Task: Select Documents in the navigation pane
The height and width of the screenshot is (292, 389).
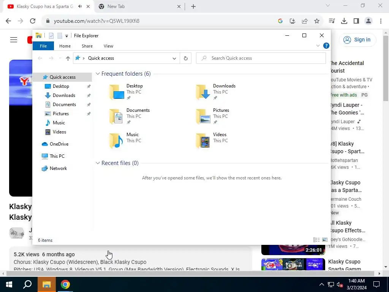Action: point(64,105)
